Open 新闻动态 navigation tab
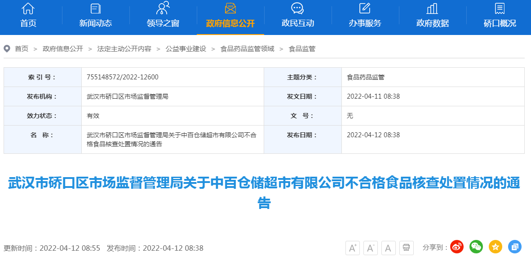Screen dimensions: 531x261 click(x=96, y=23)
